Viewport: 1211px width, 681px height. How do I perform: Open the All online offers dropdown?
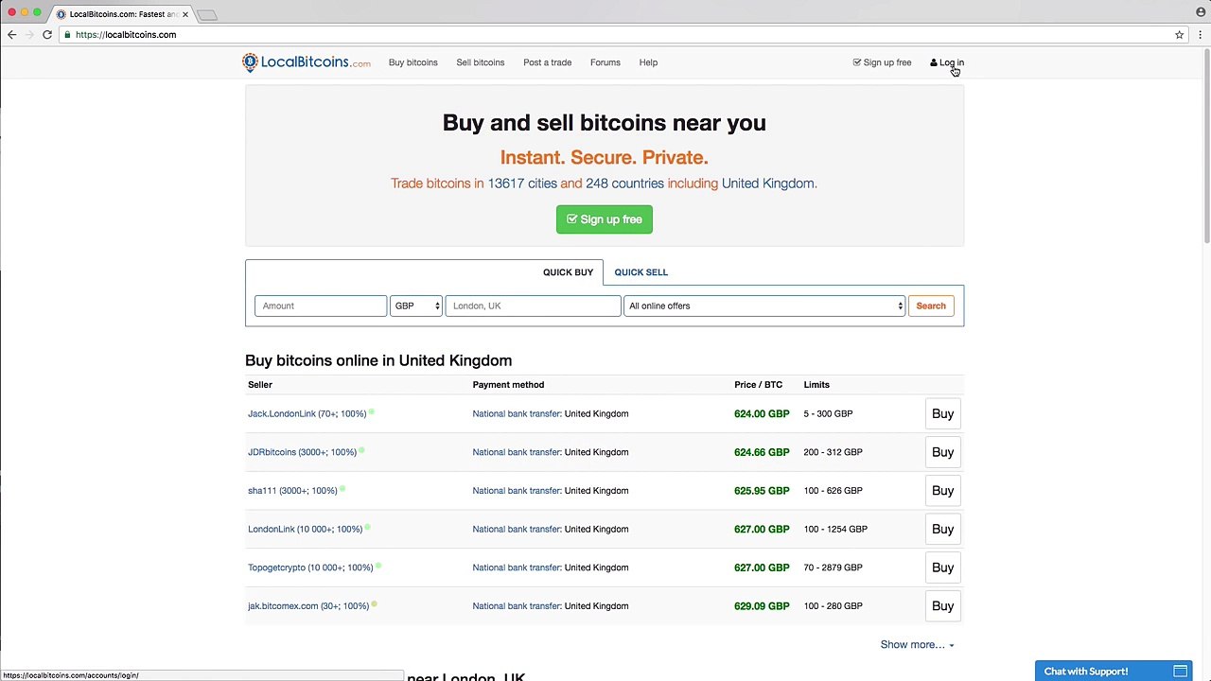click(x=764, y=306)
